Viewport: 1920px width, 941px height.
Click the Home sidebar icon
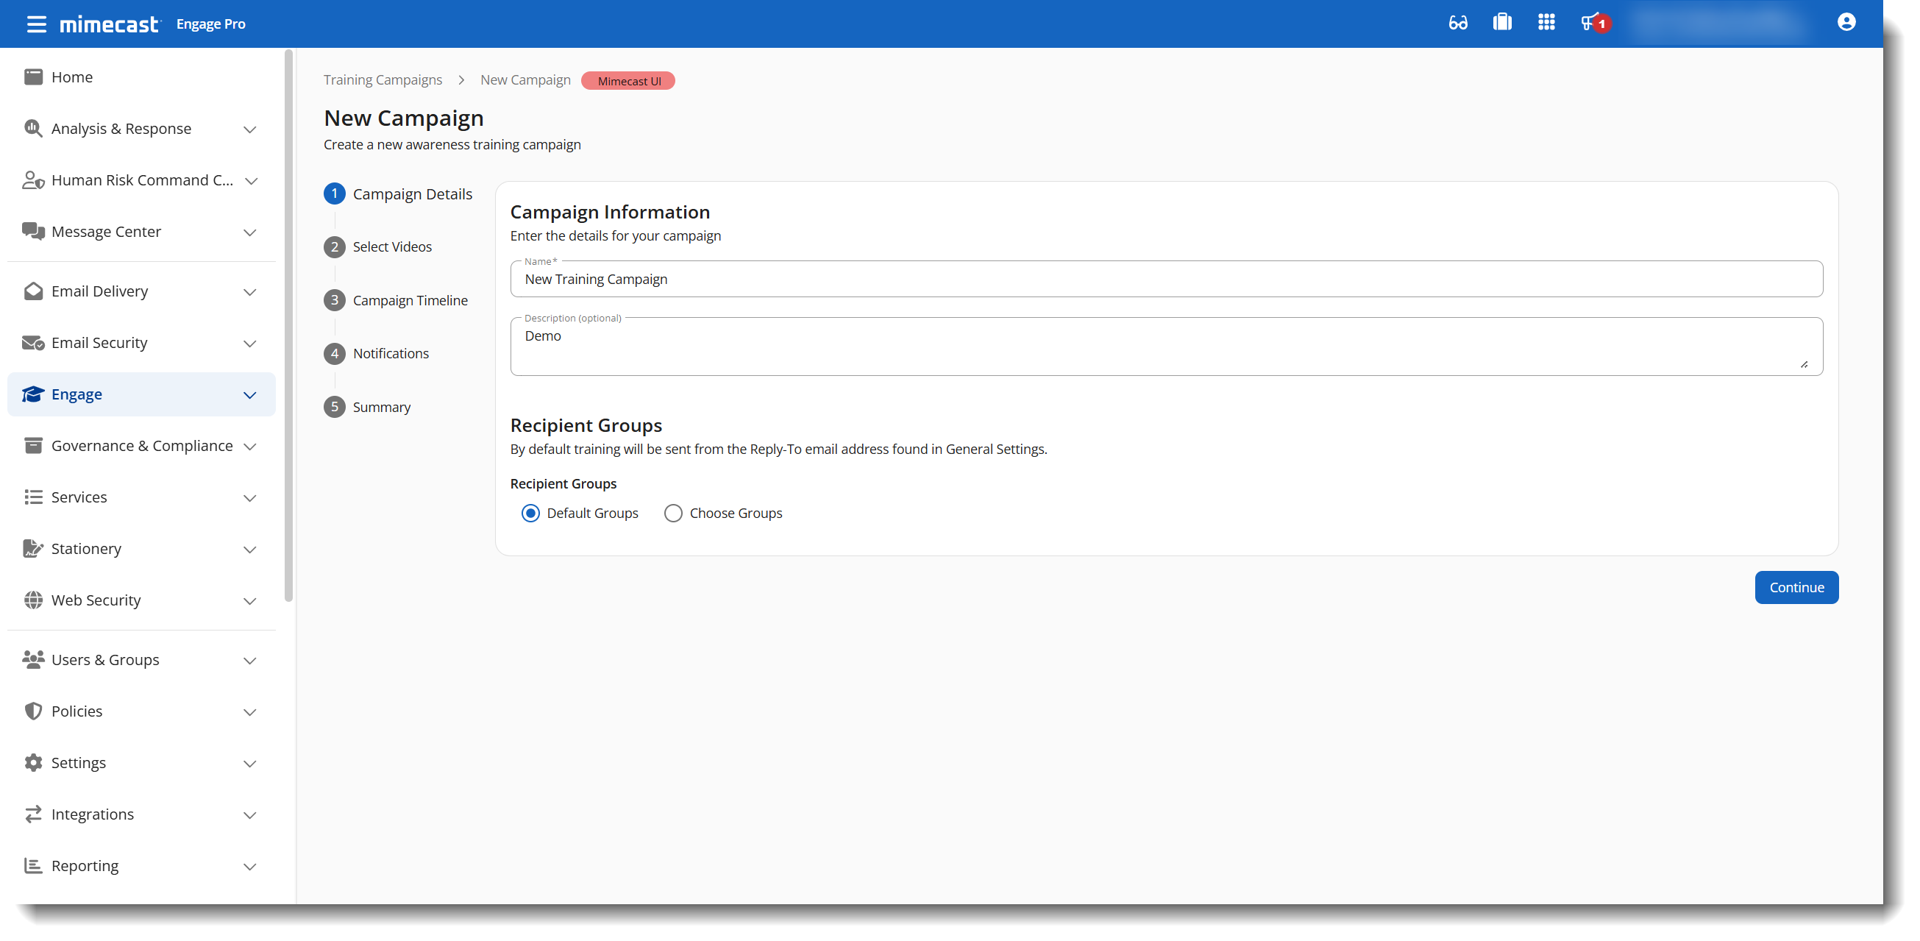point(33,77)
